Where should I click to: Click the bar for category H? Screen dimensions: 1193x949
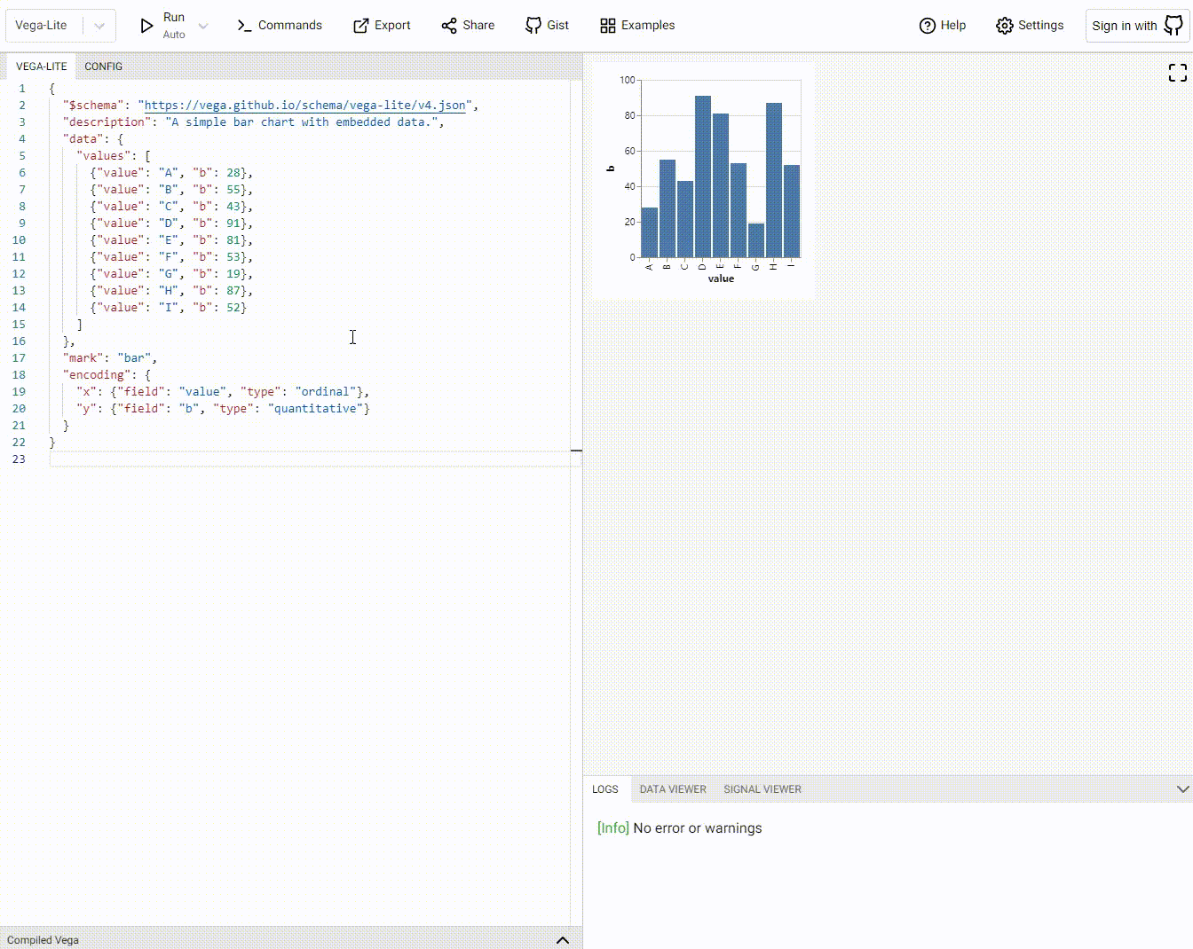[774, 180]
